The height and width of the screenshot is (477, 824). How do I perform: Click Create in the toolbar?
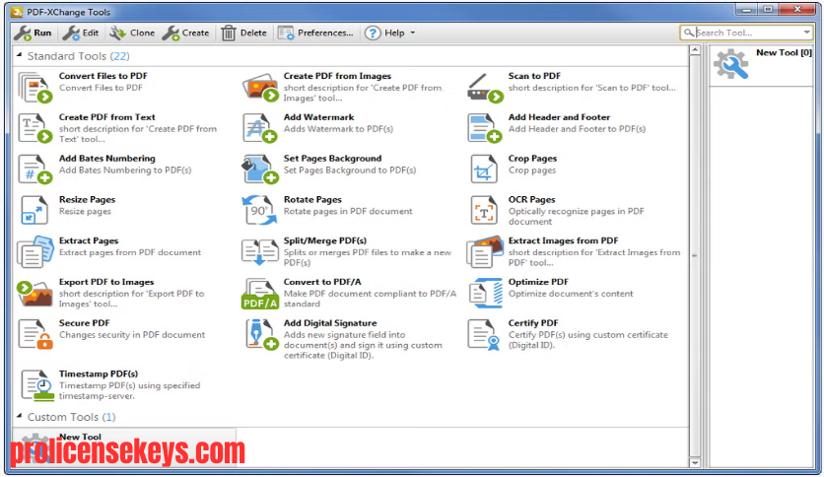pyautogui.click(x=185, y=34)
